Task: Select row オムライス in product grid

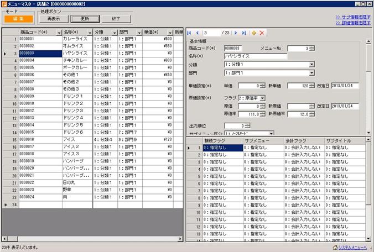Action: point(92,46)
